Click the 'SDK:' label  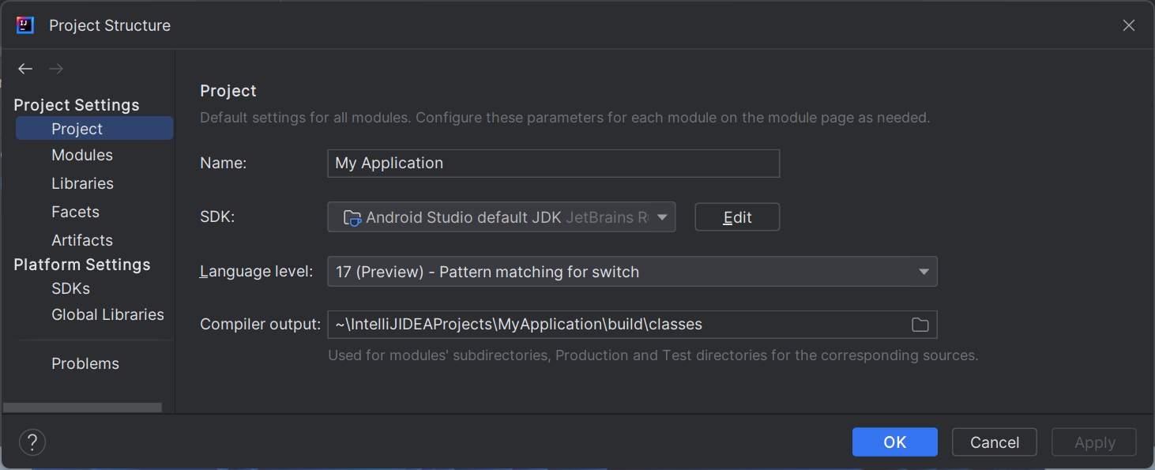[217, 217]
